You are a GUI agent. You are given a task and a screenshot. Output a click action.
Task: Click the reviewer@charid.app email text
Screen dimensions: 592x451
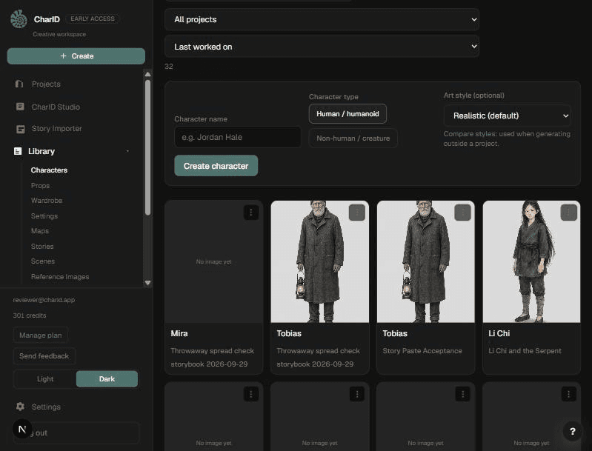(x=44, y=300)
